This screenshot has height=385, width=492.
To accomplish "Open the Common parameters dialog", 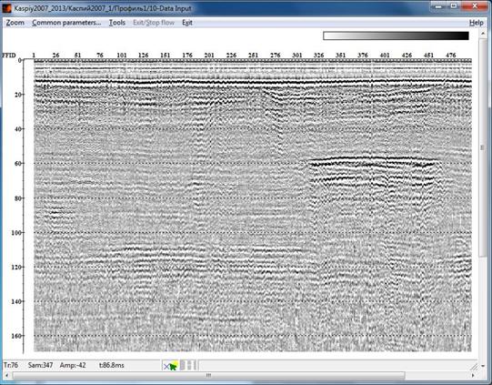I will 66,23.
